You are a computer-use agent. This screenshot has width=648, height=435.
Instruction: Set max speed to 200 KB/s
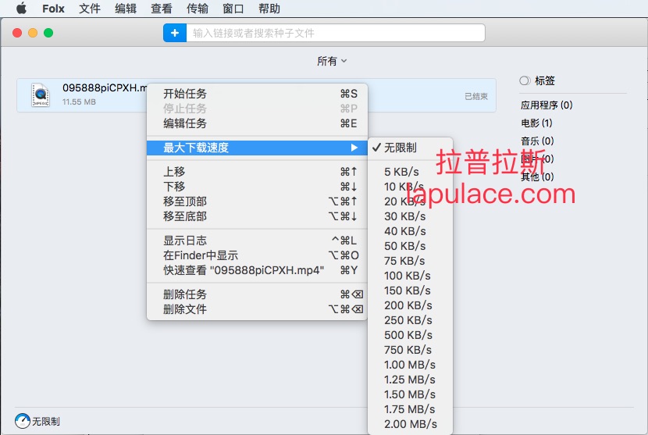[x=410, y=305]
